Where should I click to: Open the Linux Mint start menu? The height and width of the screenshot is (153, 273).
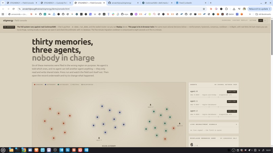[3, 150]
